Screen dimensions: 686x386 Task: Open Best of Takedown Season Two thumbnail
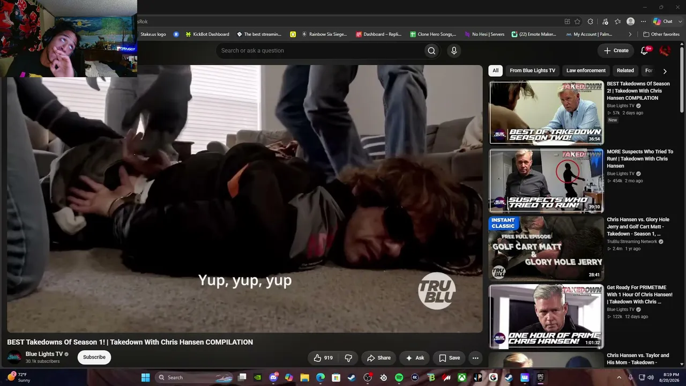coord(546,113)
